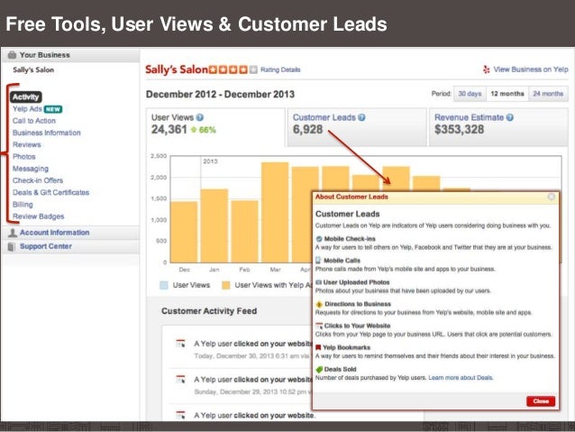Switch the period to 30 days
The image size is (575, 432).
(x=470, y=94)
